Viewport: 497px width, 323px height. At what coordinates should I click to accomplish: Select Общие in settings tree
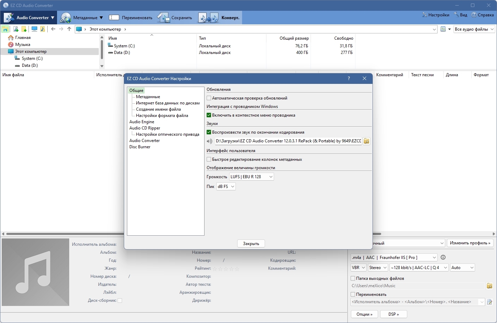[x=136, y=90]
